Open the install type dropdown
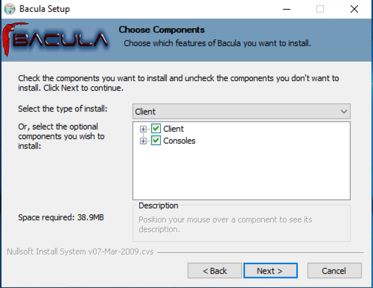373x288 pixels. click(241, 111)
